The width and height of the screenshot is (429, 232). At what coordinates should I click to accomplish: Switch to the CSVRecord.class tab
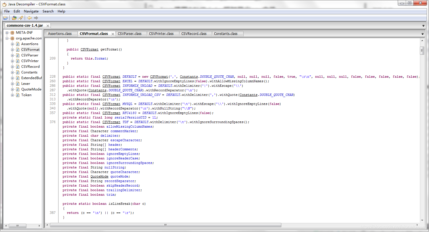[196, 33]
